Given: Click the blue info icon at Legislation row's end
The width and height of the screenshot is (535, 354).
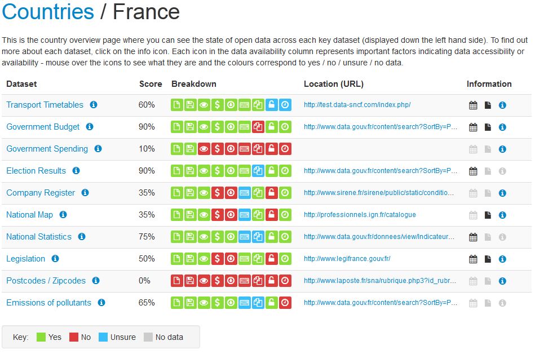Looking at the screenshot, I should point(502,259).
